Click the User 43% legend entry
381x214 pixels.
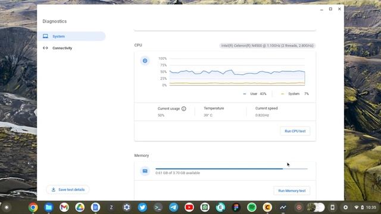(255, 94)
